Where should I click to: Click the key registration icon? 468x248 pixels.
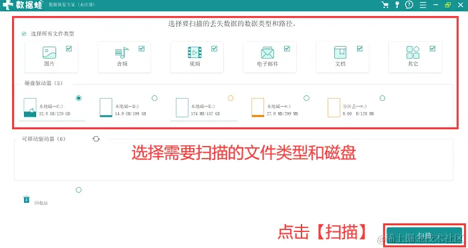tap(397, 5)
